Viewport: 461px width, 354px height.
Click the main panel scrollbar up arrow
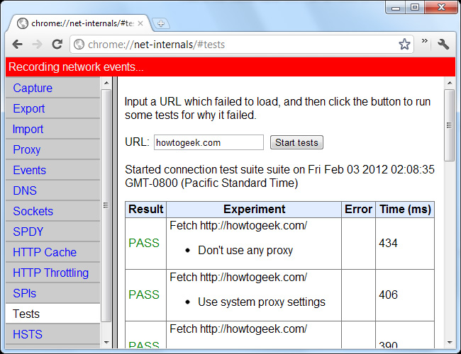tap(450, 83)
